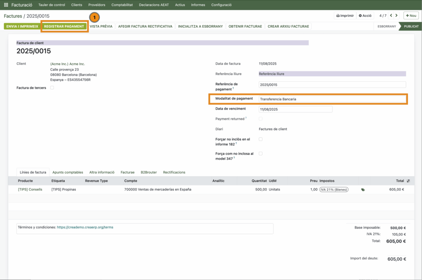Image resolution: width=422 pixels, height=280 pixels.
Task: Open the Acció gear menu
Action: click(x=365, y=16)
